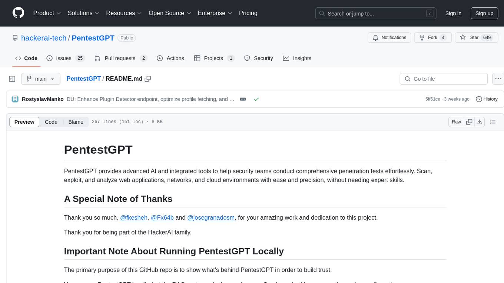Screen dimensions: 504x283
Task: Expand the Resources menu
Action: (x=124, y=13)
